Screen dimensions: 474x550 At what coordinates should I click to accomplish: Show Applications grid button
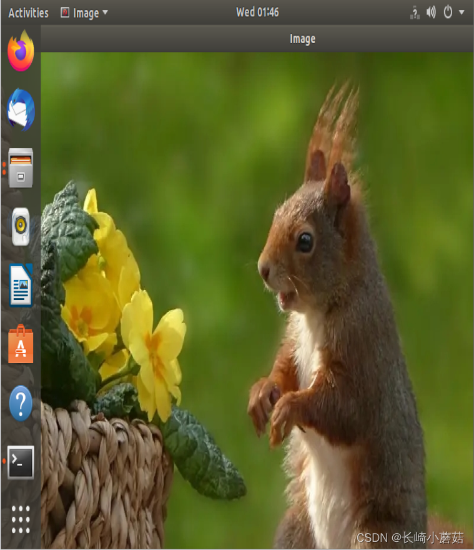tap(21, 519)
